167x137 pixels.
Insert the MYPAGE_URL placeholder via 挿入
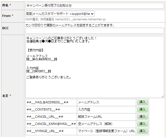coord(143,131)
